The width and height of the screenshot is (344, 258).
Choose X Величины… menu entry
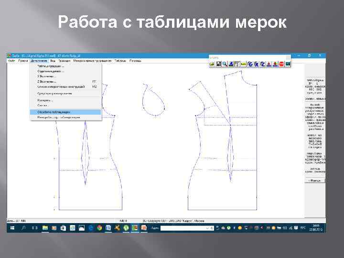(x=65, y=76)
